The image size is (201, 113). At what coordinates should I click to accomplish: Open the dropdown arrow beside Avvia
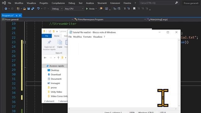pos(96,9)
